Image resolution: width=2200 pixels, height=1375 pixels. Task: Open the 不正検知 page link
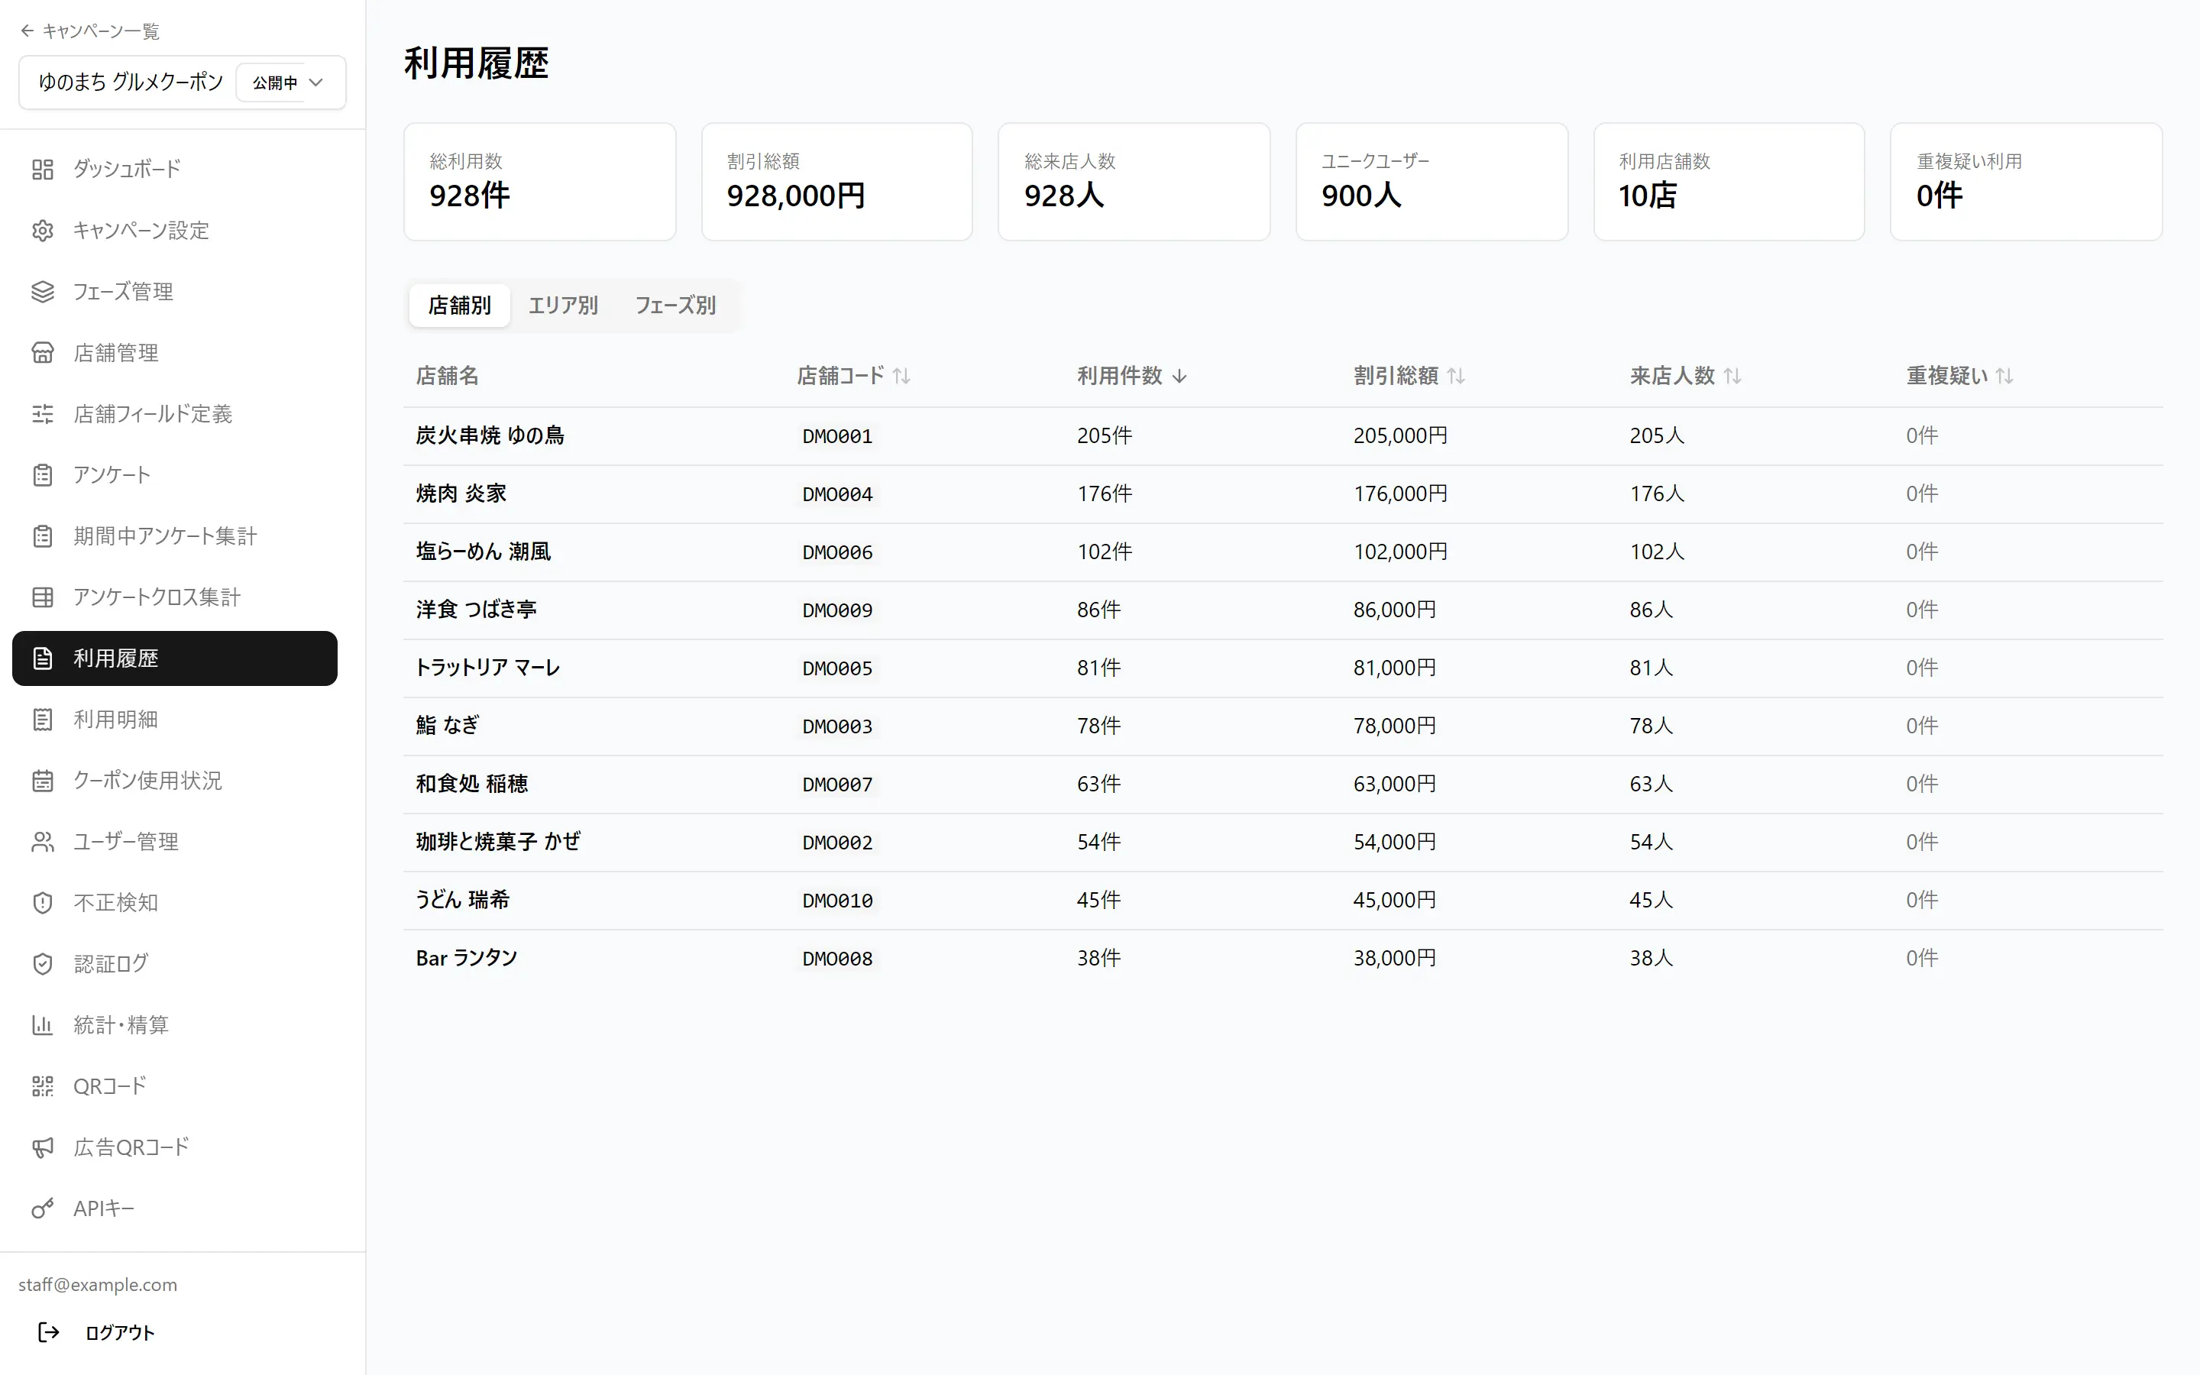point(174,903)
